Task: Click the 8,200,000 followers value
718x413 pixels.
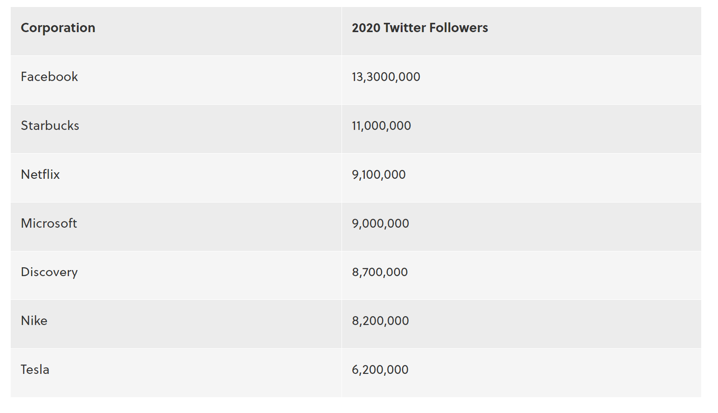Action: point(380,321)
